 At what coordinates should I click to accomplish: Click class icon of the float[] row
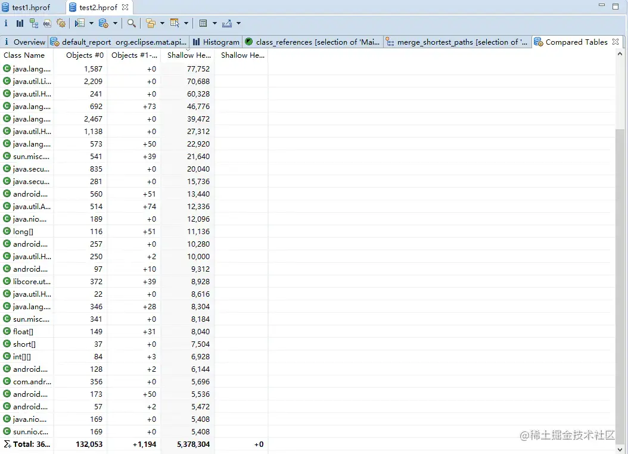(x=7, y=331)
